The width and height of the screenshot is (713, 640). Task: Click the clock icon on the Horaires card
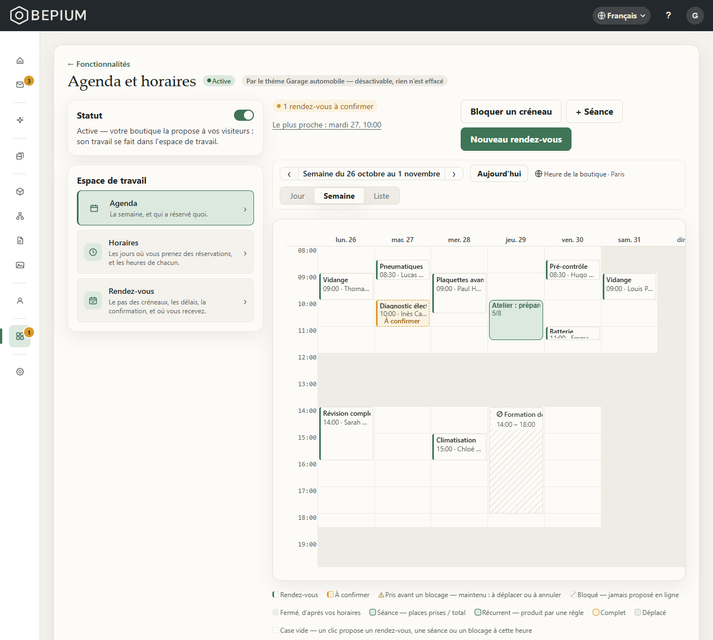(93, 252)
